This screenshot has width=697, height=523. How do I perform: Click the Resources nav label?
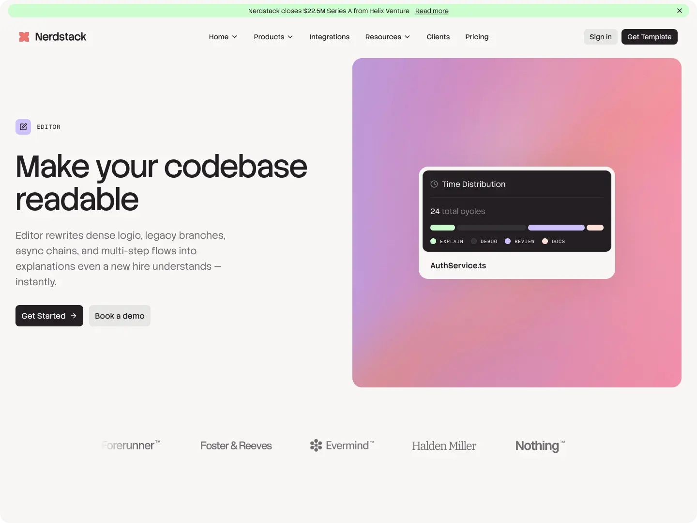[x=383, y=37]
